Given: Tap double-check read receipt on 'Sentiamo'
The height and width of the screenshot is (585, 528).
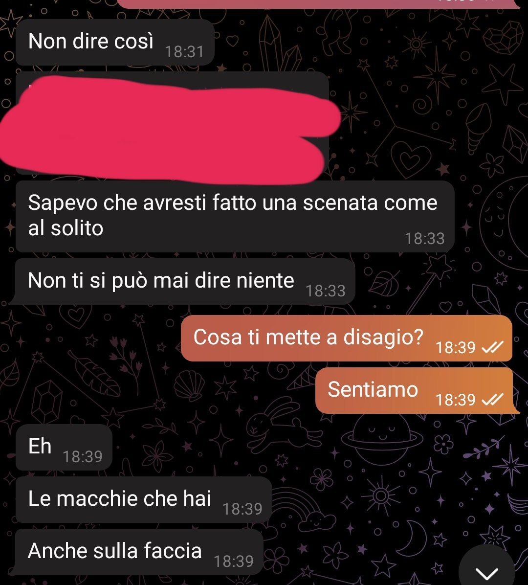Looking at the screenshot, I should [x=493, y=400].
